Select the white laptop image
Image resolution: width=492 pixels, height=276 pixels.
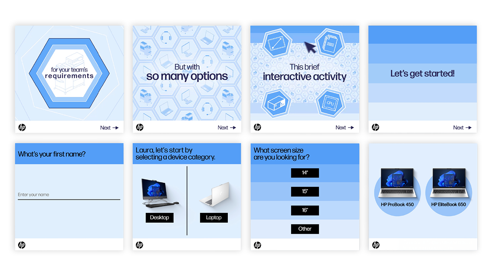click(215, 195)
